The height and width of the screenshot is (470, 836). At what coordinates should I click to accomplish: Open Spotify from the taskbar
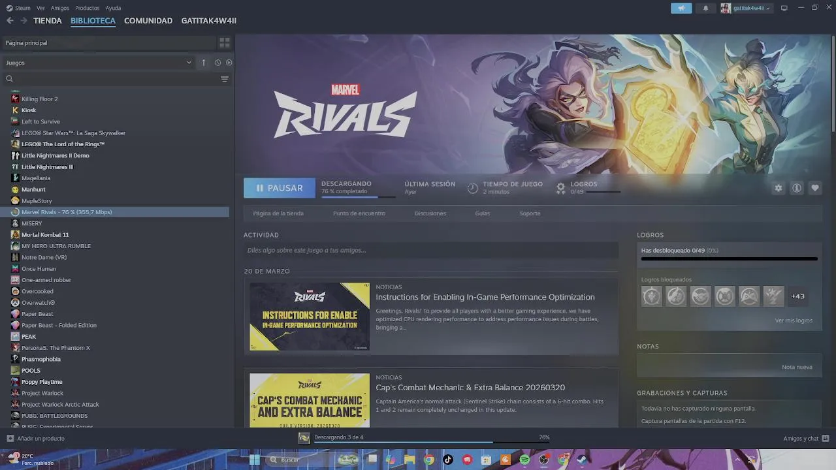point(524,460)
